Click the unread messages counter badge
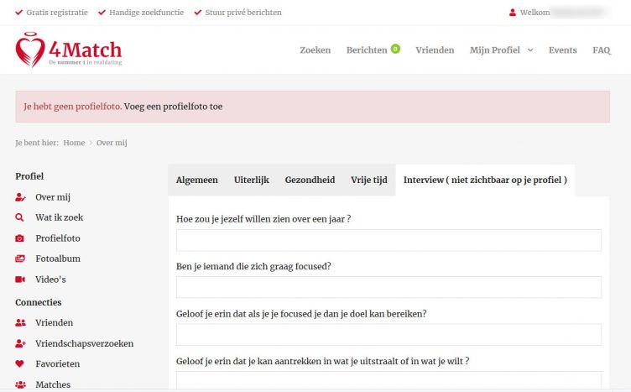This screenshot has height=392, width=631. coord(395,50)
